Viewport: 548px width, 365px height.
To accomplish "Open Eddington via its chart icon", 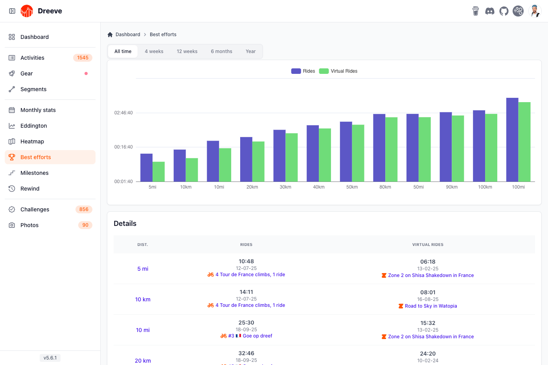I will click(x=12, y=126).
